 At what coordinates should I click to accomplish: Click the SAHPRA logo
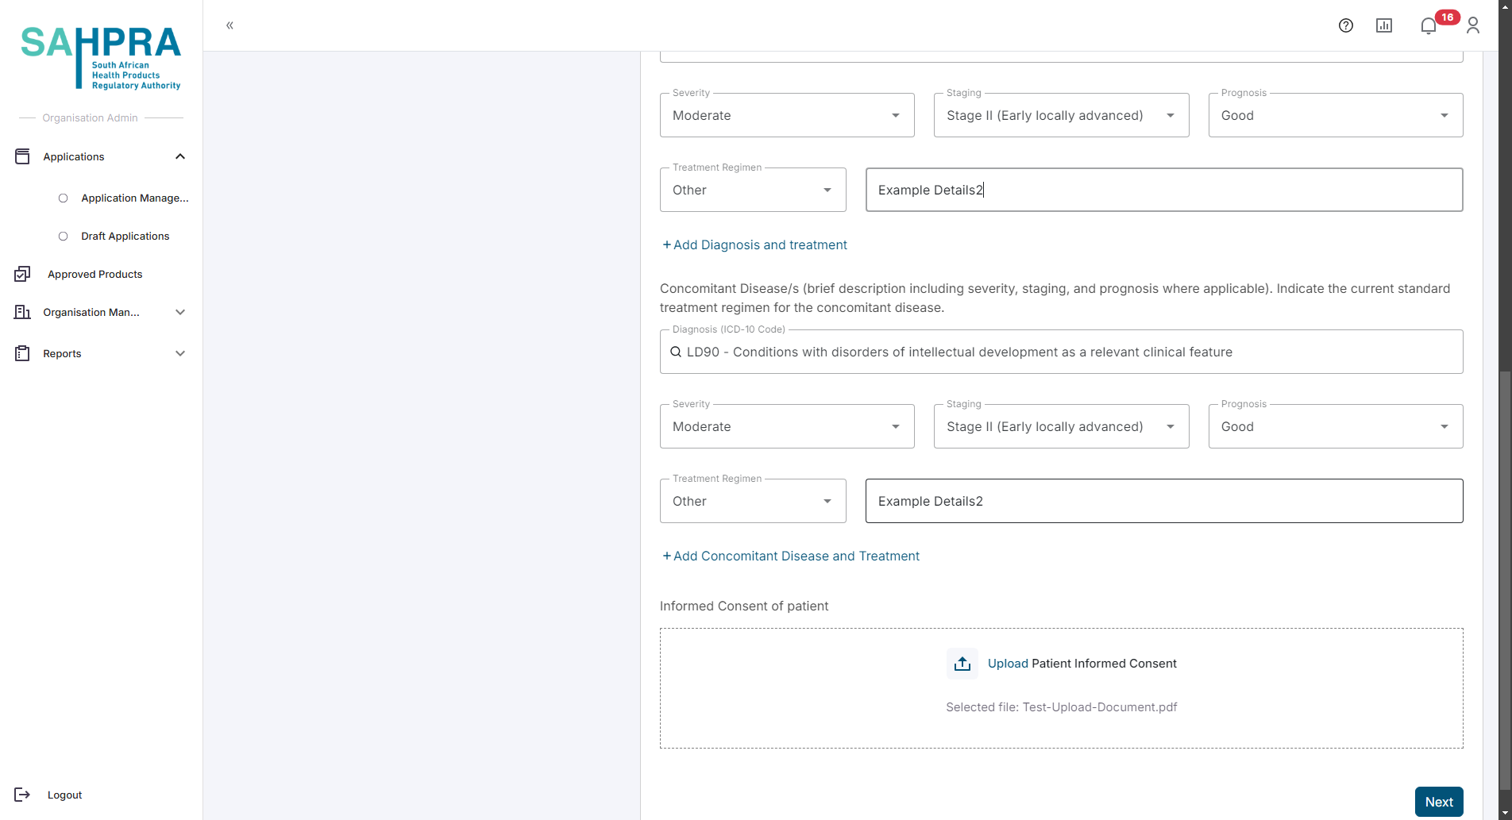tap(101, 57)
